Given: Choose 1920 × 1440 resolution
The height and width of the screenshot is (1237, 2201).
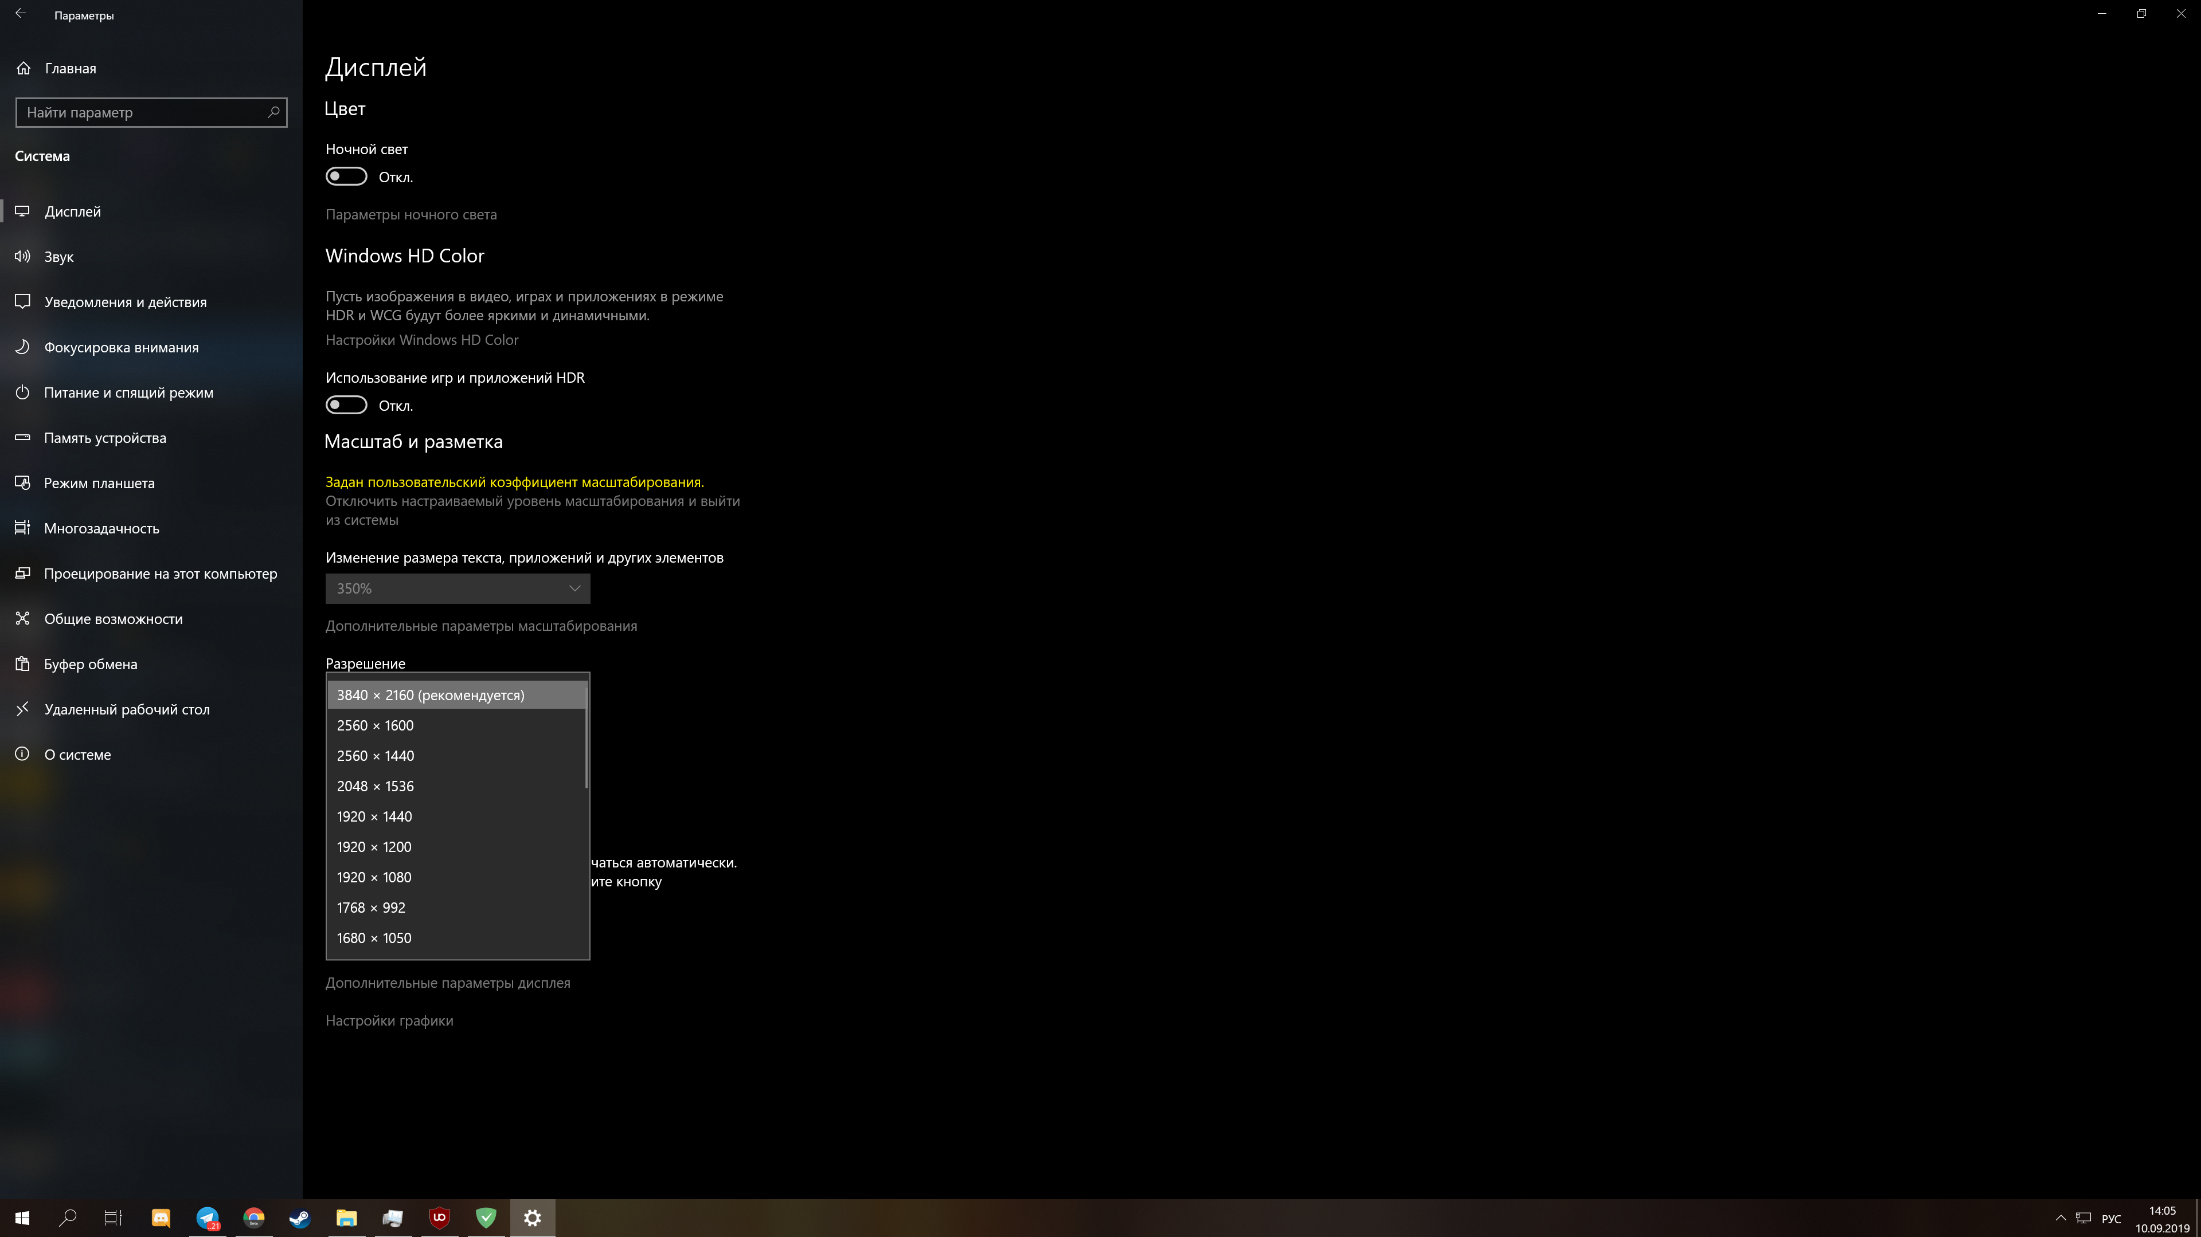Looking at the screenshot, I should click(x=457, y=816).
